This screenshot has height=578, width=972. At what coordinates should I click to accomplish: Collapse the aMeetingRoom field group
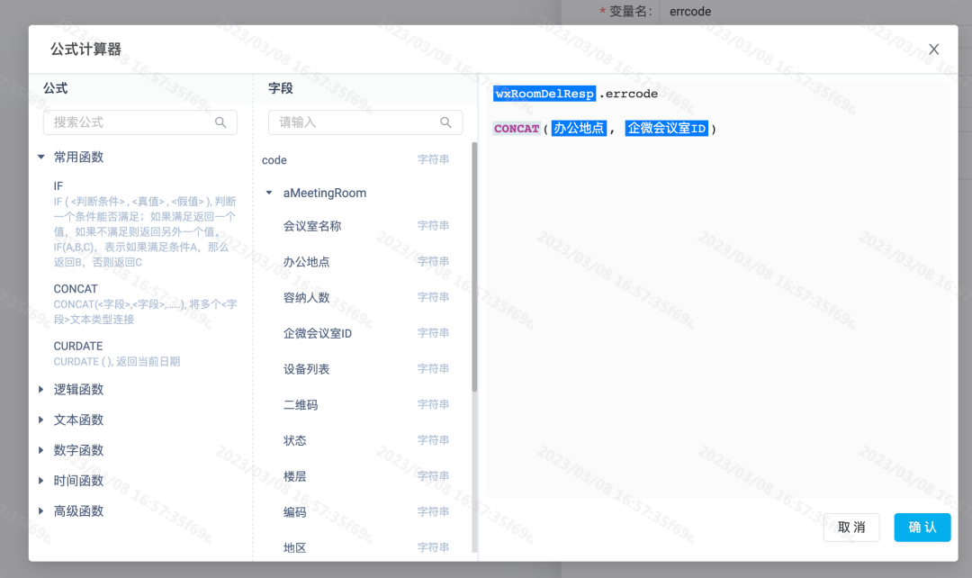[269, 193]
